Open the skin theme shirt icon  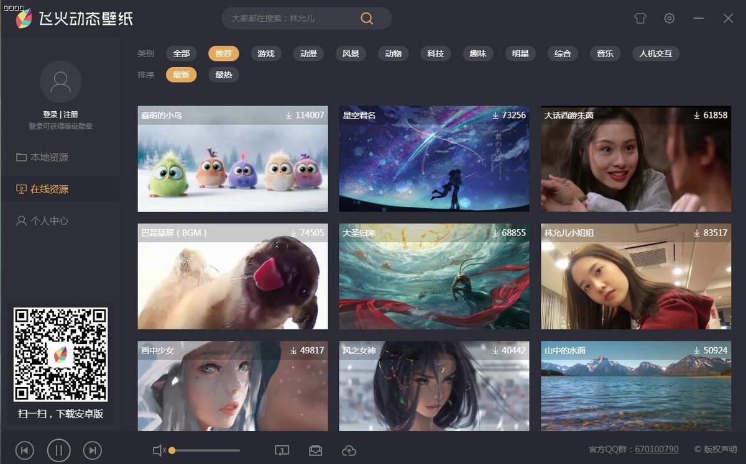click(x=640, y=19)
